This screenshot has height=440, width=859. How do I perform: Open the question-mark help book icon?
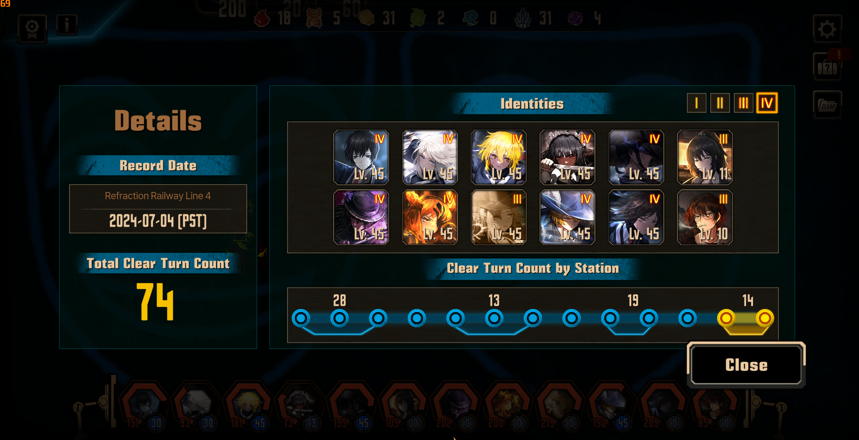coord(827,67)
